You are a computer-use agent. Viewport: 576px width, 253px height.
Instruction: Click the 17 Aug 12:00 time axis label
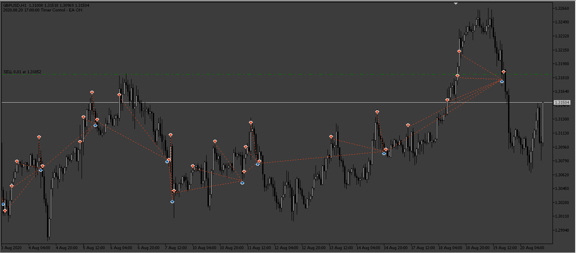click(x=423, y=247)
